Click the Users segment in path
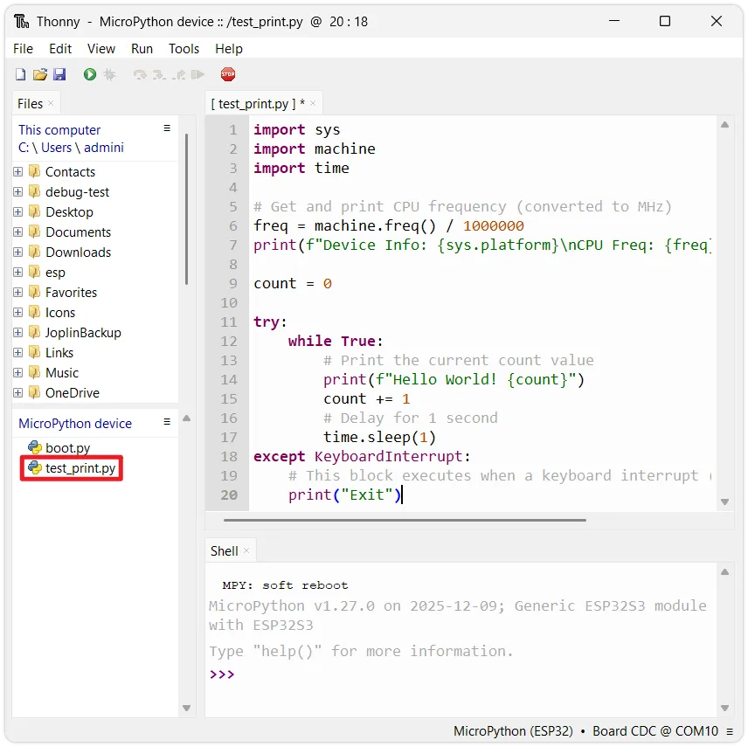This screenshot has height=747, width=748. tap(57, 148)
